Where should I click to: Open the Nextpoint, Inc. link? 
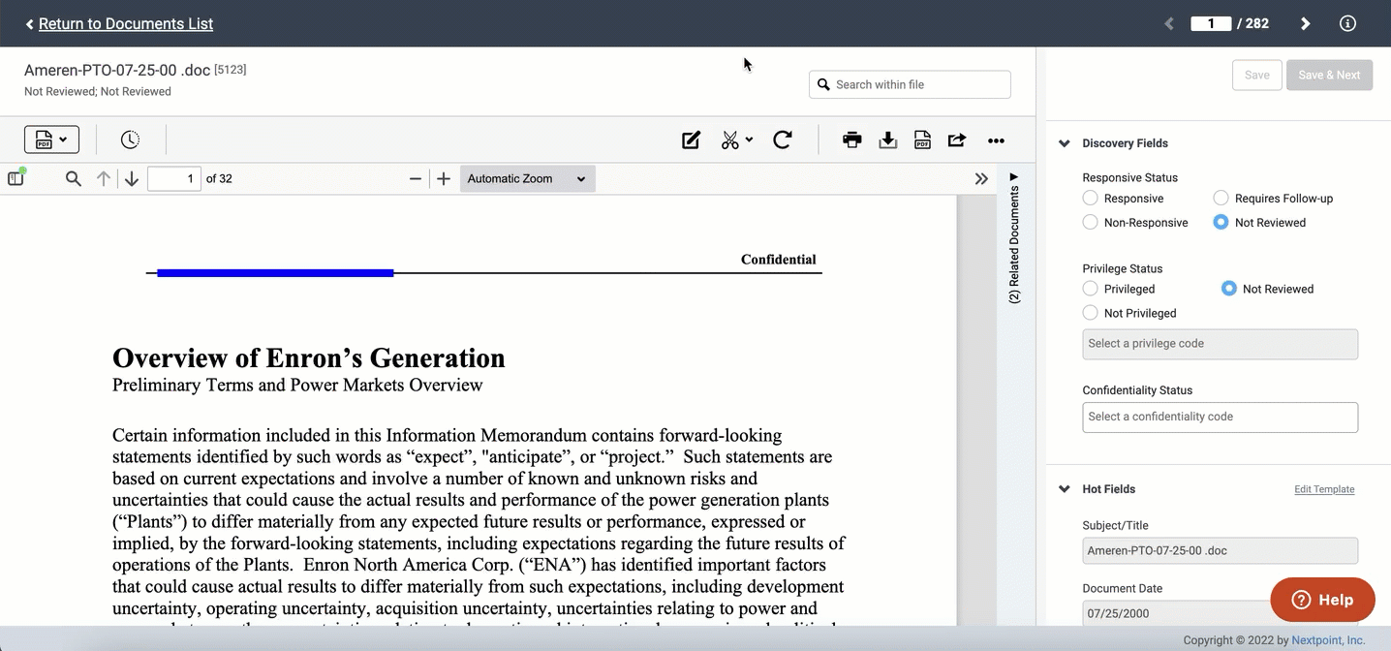pyautogui.click(x=1328, y=640)
